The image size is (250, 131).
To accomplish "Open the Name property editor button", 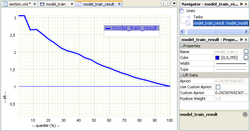I will click(246, 52).
